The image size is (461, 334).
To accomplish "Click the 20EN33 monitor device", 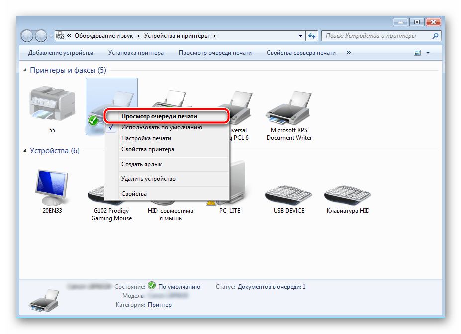I will pyautogui.click(x=52, y=189).
